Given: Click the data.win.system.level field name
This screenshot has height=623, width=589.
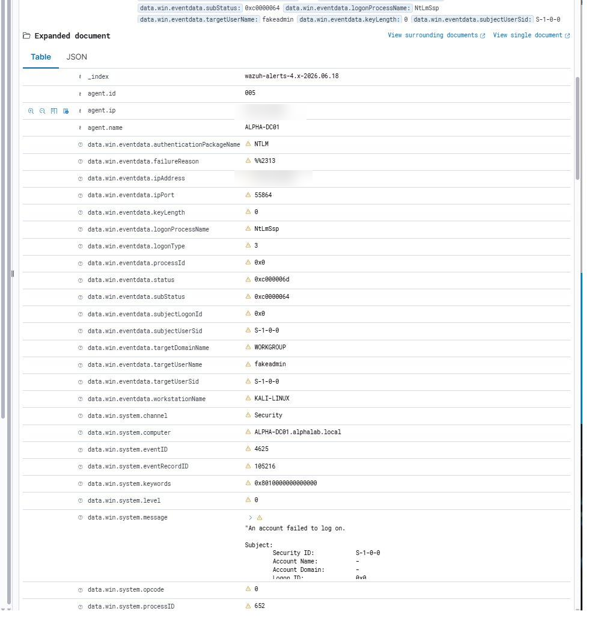Looking at the screenshot, I should click(x=124, y=500).
